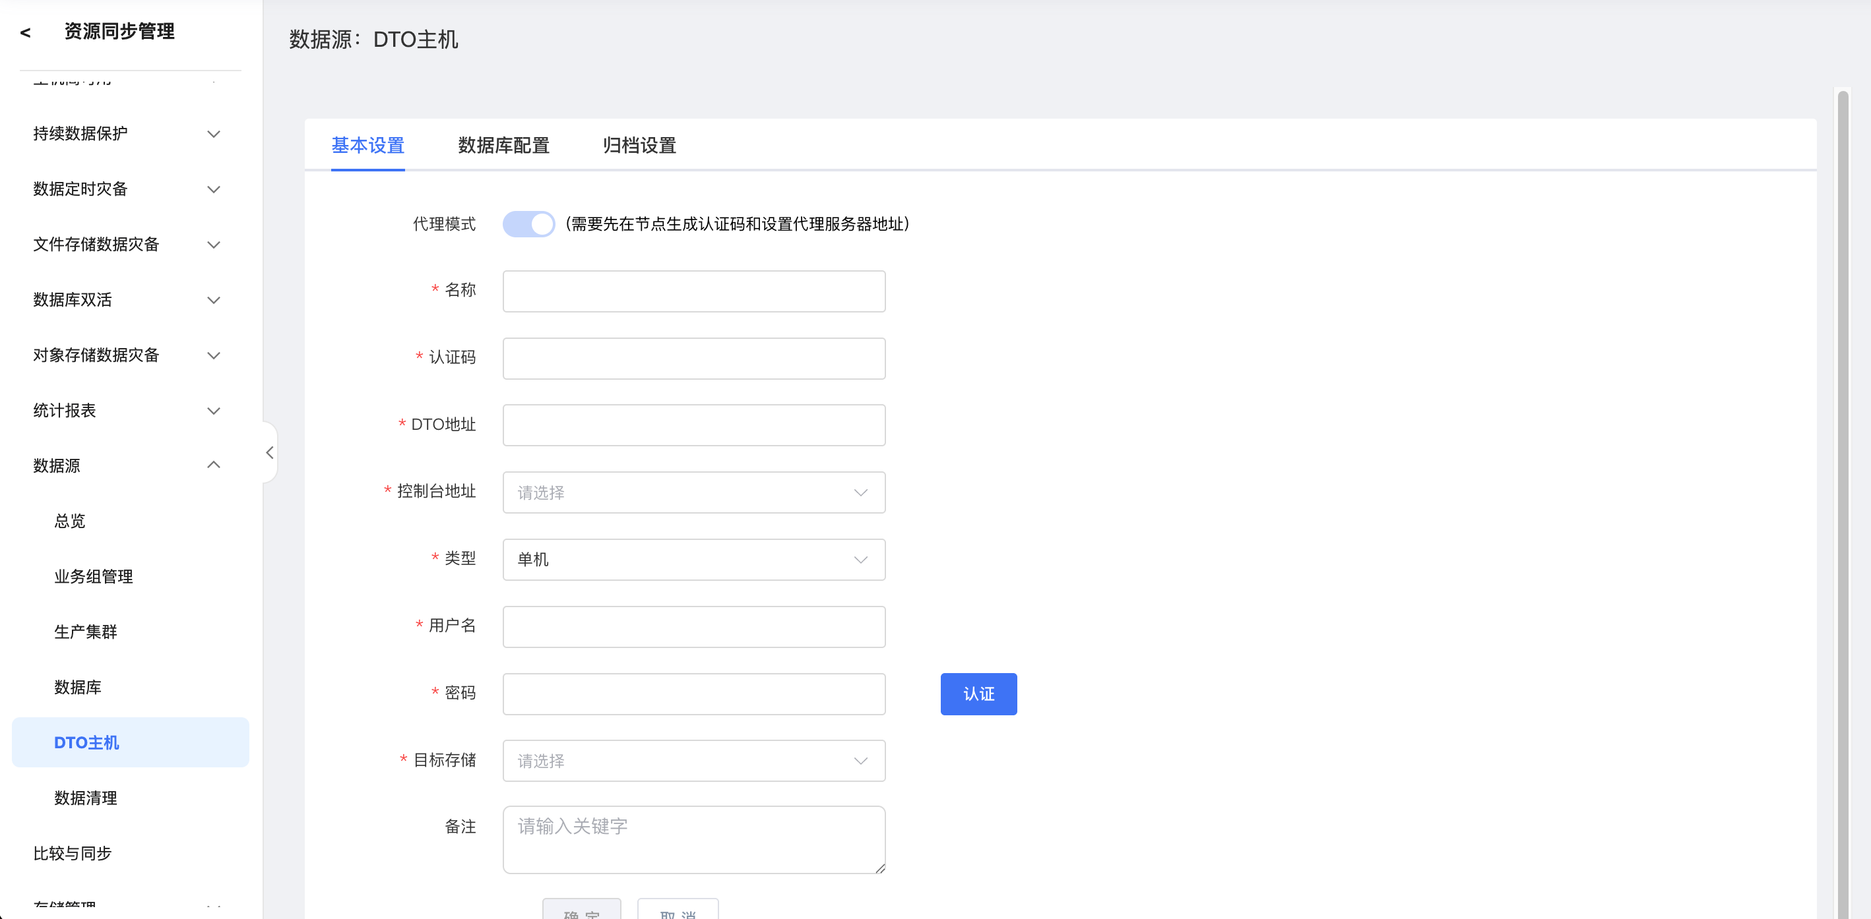Click the 备注 text area
The height and width of the screenshot is (919, 1871).
[693, 839]
